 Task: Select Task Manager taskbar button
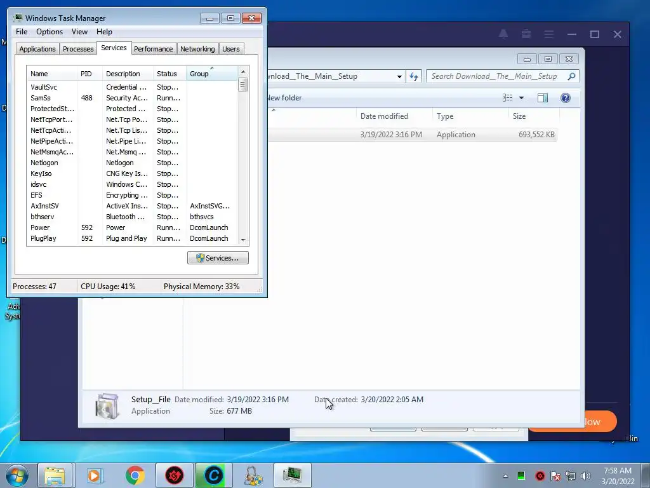coord(292,475)
